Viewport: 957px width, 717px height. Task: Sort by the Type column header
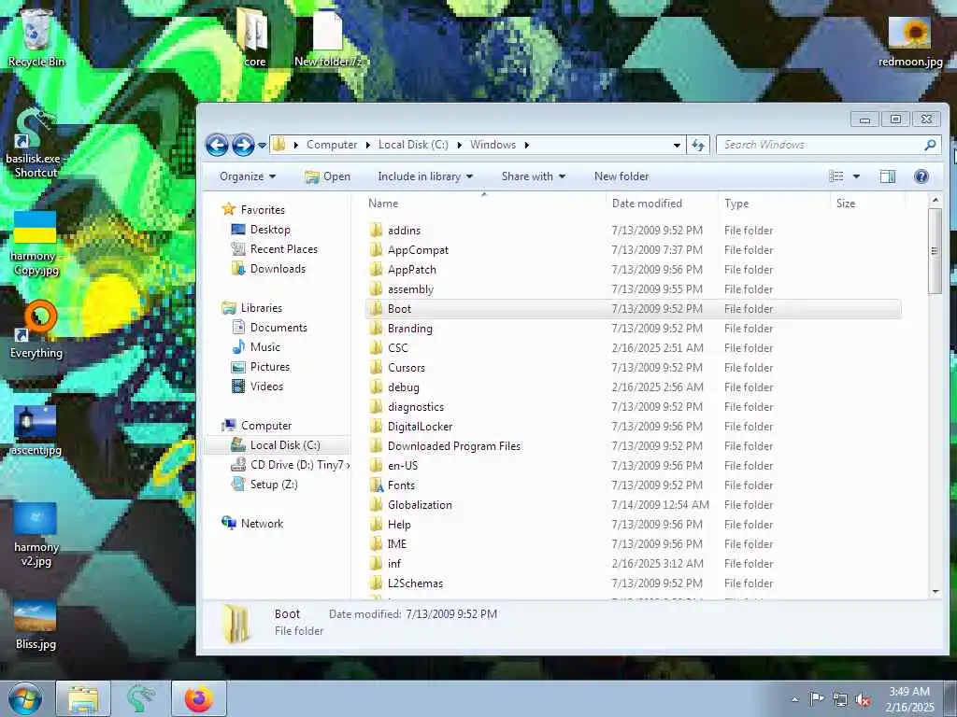(x=736, y=204)
